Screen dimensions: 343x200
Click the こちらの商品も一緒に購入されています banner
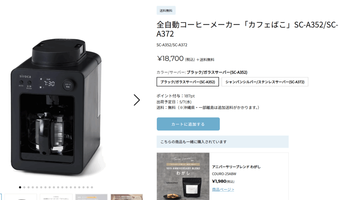click(x=222, y=142)
